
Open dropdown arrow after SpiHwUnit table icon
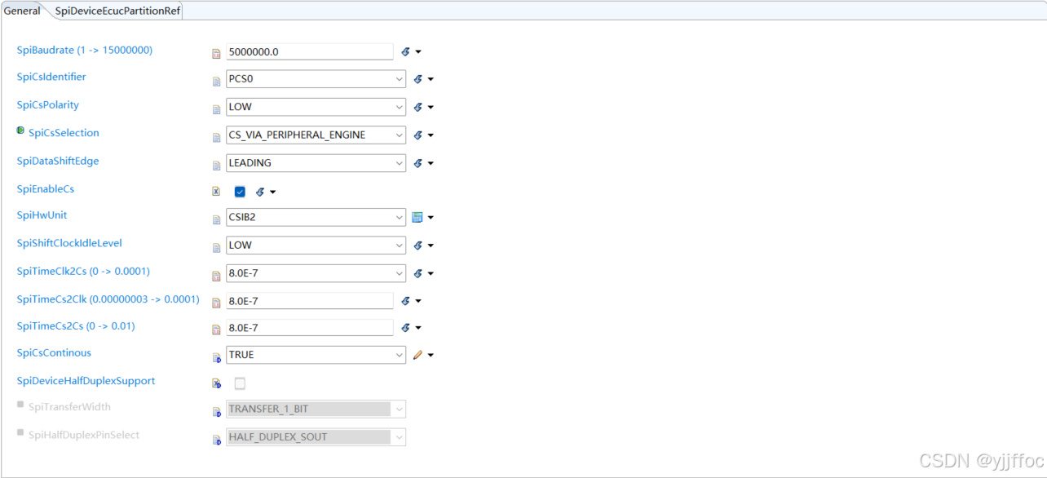pos(431,217)
